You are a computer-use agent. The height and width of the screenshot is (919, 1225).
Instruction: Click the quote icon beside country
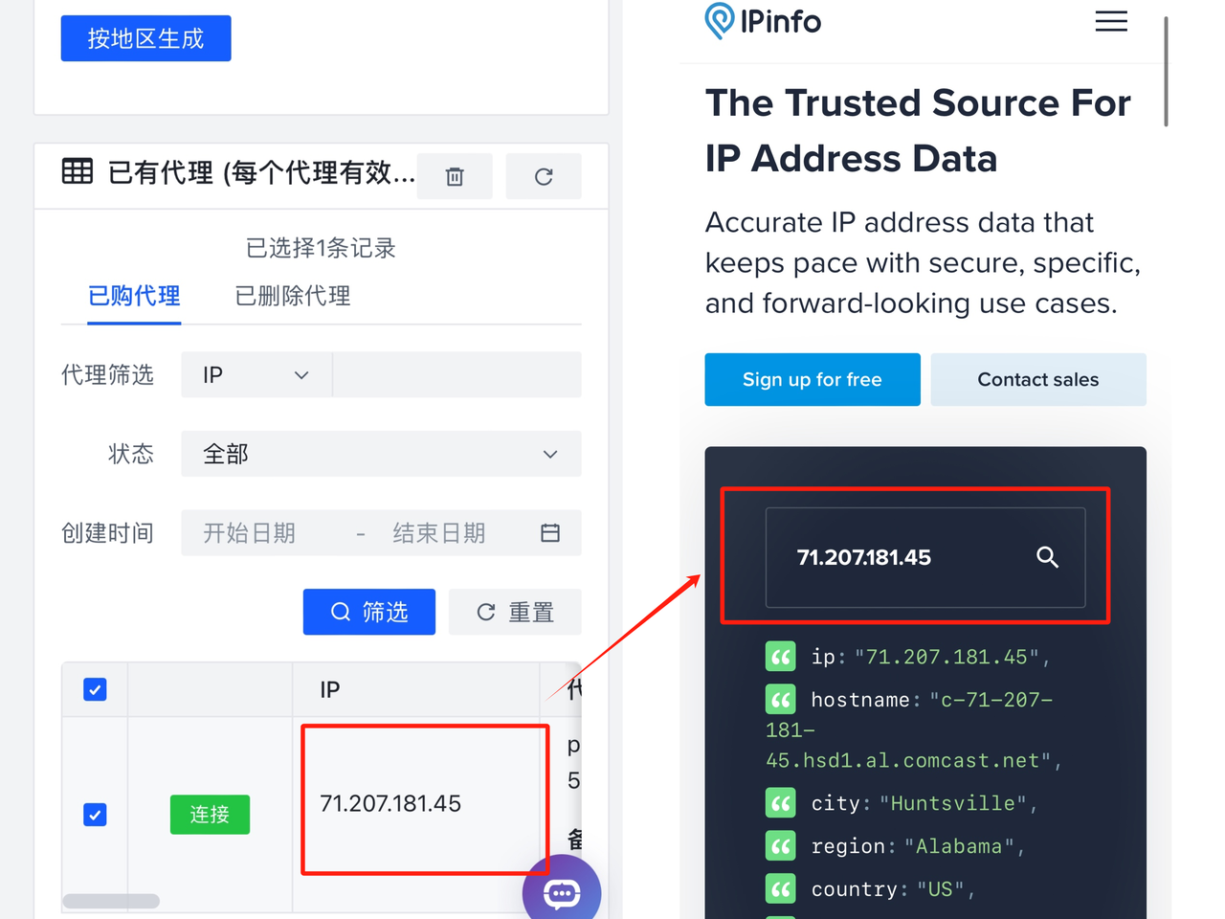coord(781,889)
